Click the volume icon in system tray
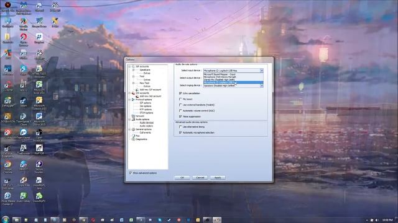This screenshot has height=223, width=398. click(x=377, y=221)
